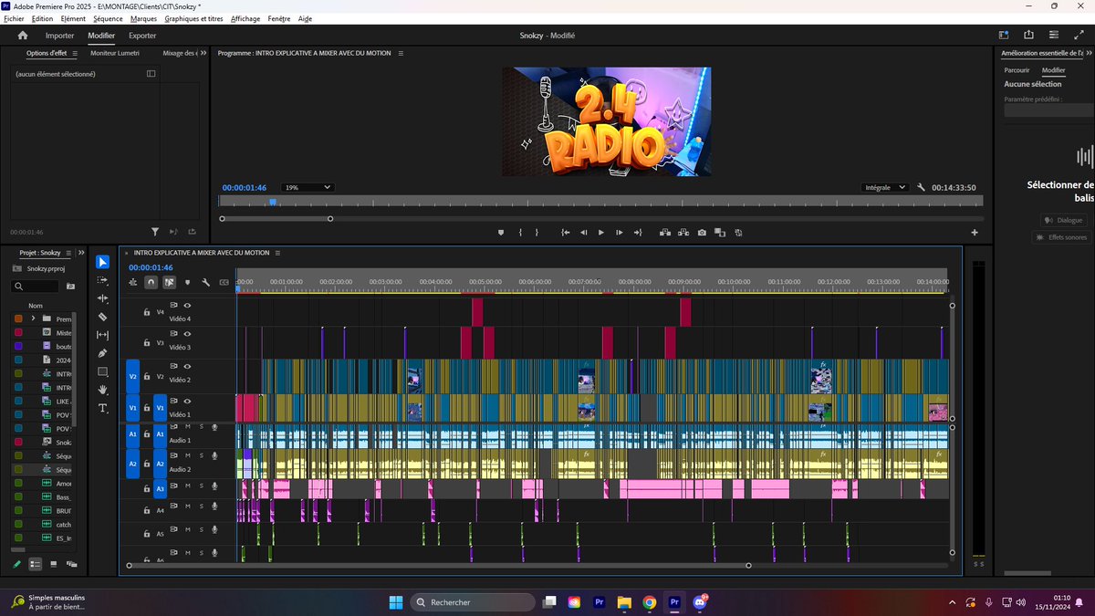This screenshot has width=1095, height=616.
Task: Open timeline sequence panel menu
Action: pyautogui.click(x=277, y=253)
